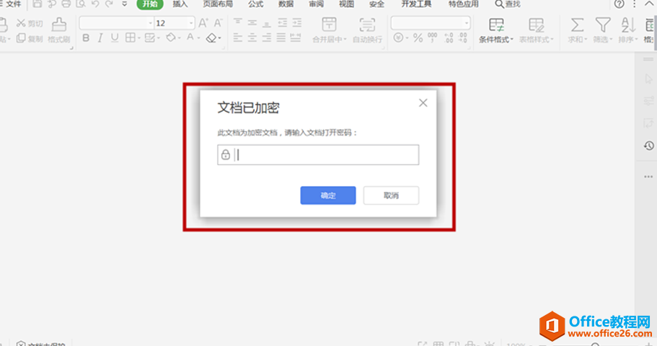Click the 查找 search box
657x346 pixels.
(x=508, y=4)
